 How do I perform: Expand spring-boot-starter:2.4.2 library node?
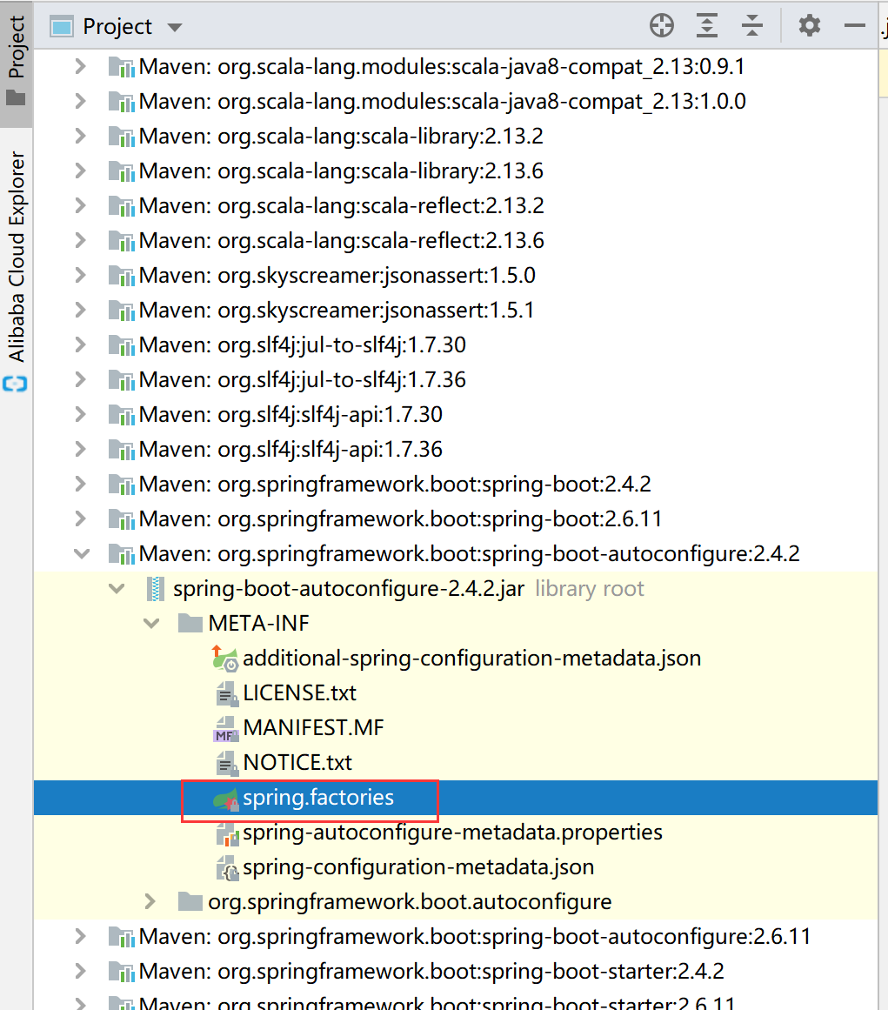(81, 971)
